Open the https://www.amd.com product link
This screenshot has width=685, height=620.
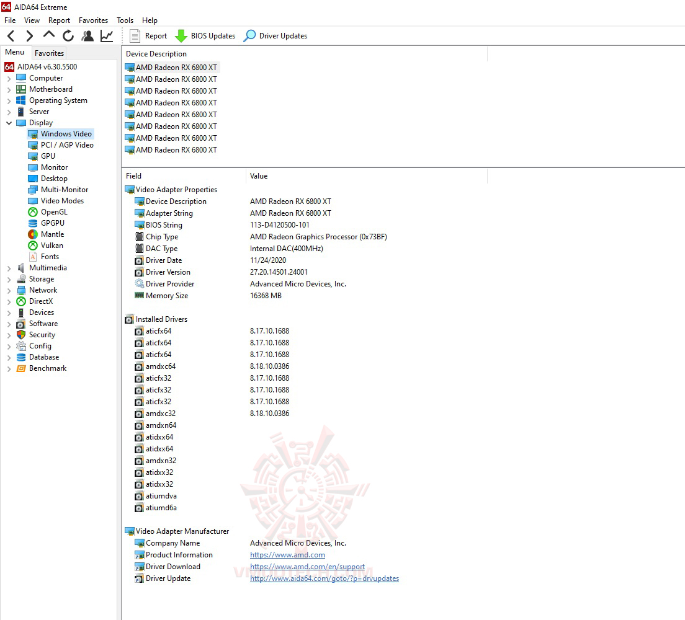coord(287,555)
